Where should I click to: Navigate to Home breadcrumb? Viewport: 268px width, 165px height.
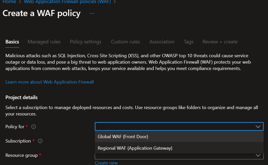tap(9, 2)
